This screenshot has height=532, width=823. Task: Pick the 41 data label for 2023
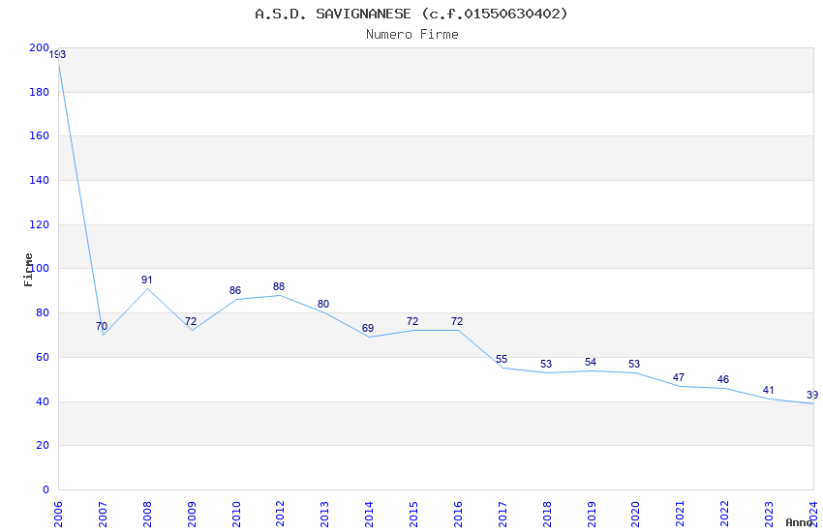pyautogui.click(x=769, y=391)
